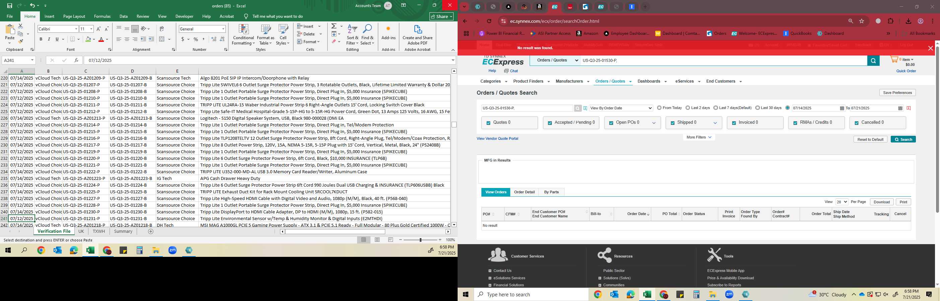
Task: Click Download results button
Action: (882, 202)
